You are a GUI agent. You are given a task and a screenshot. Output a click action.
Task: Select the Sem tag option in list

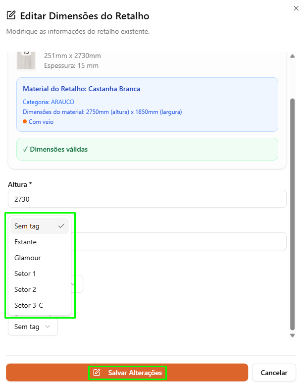[39, 226]
